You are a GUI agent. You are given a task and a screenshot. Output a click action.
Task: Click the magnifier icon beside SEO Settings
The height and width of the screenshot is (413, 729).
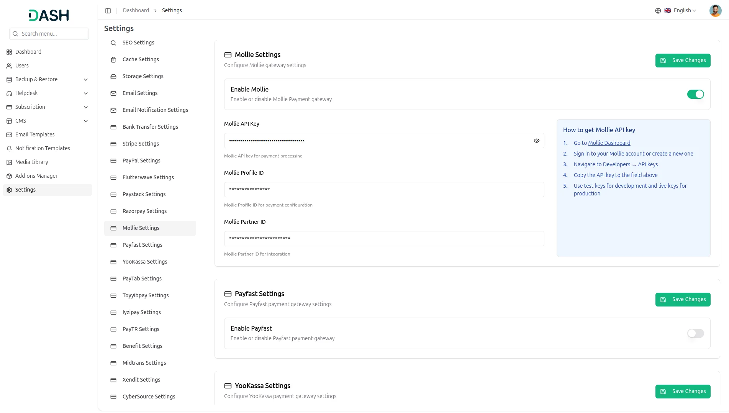tap(113, 43)
